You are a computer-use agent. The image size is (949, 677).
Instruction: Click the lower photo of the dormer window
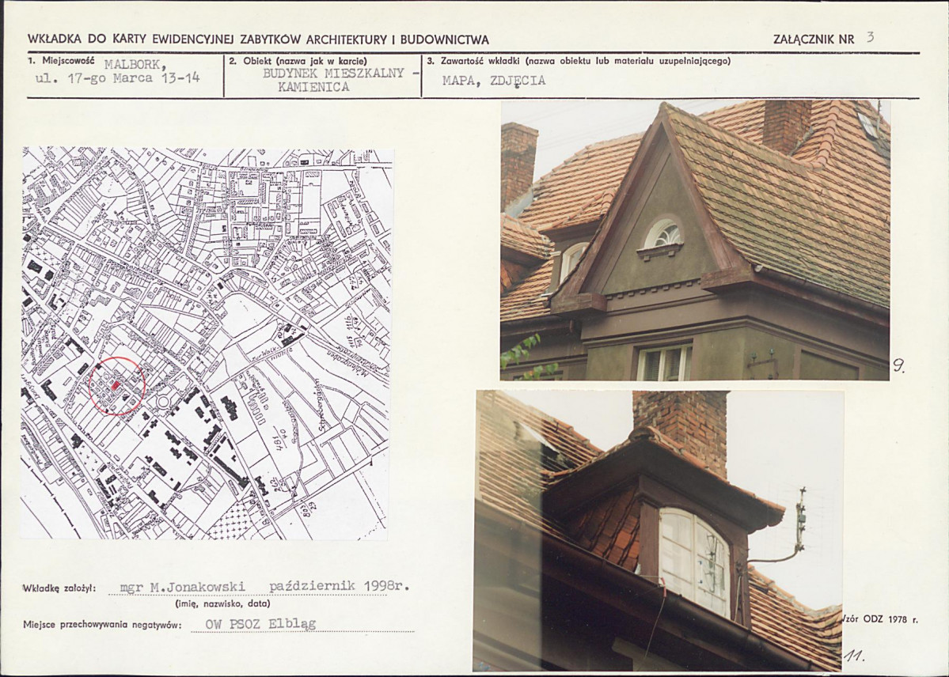[x=657, y=531]
